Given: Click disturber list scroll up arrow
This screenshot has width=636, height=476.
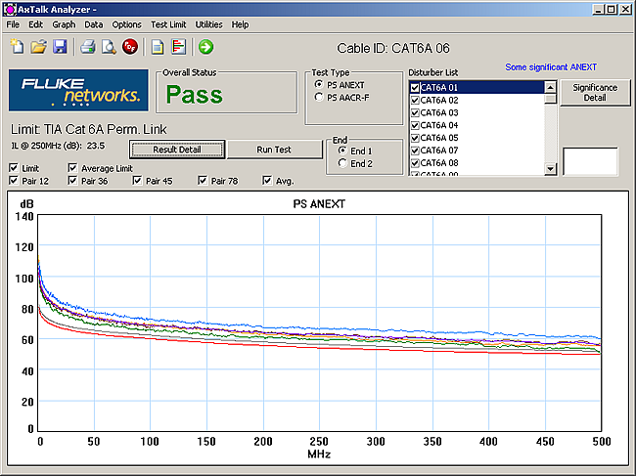Looking at the screenshot, I should [x=550, y=87].
